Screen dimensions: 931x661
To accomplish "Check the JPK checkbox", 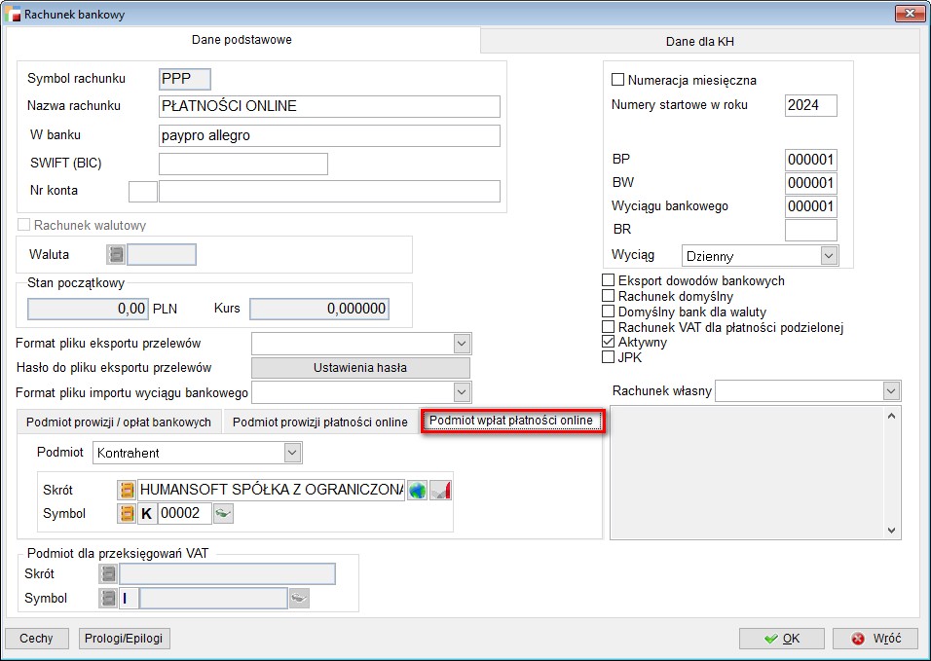I will click(x=609, y=358).
